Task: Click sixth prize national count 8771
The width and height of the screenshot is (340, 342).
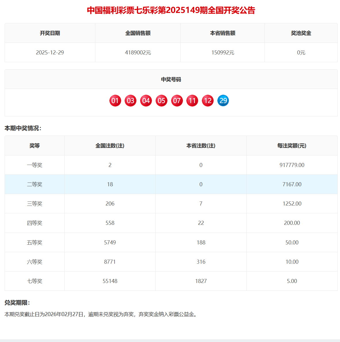Action: click(x=110, y=262)
